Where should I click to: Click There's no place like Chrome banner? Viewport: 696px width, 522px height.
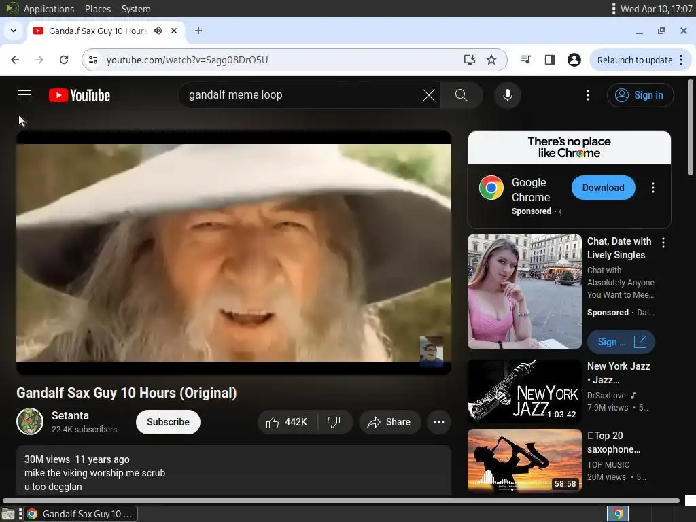click(569, 147)
